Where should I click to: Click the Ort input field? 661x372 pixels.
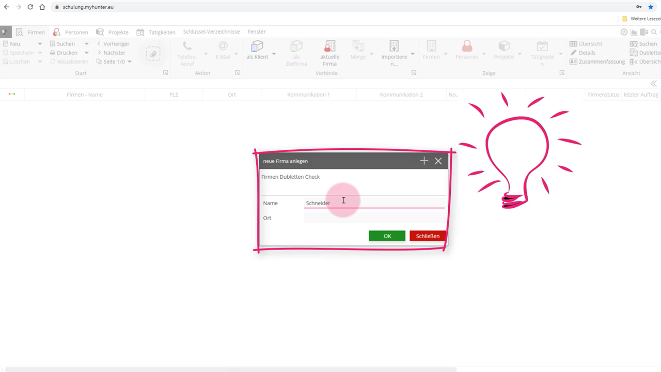pos(374,218)
